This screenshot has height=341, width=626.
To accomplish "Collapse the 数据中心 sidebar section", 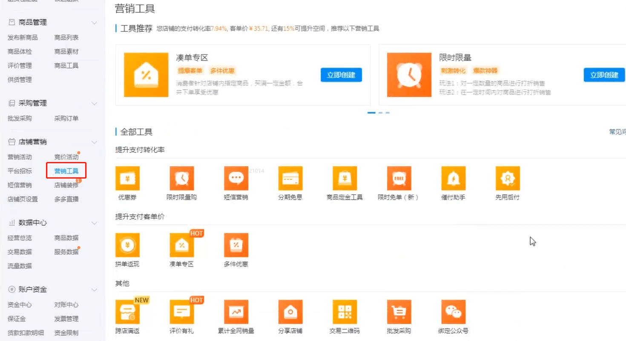I will (94, 223).
